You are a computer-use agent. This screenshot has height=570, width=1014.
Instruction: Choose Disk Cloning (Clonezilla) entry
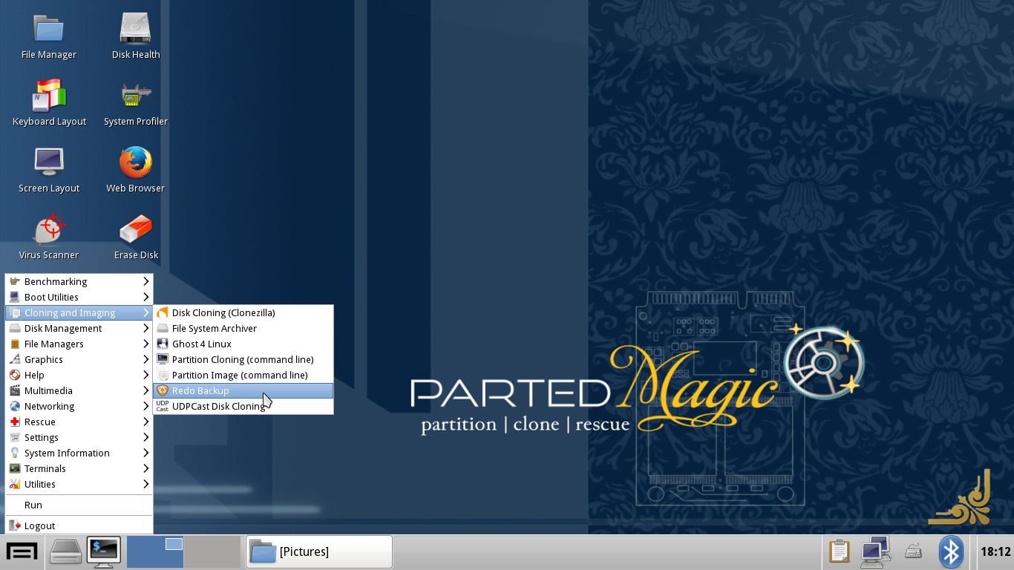(223, 312)
